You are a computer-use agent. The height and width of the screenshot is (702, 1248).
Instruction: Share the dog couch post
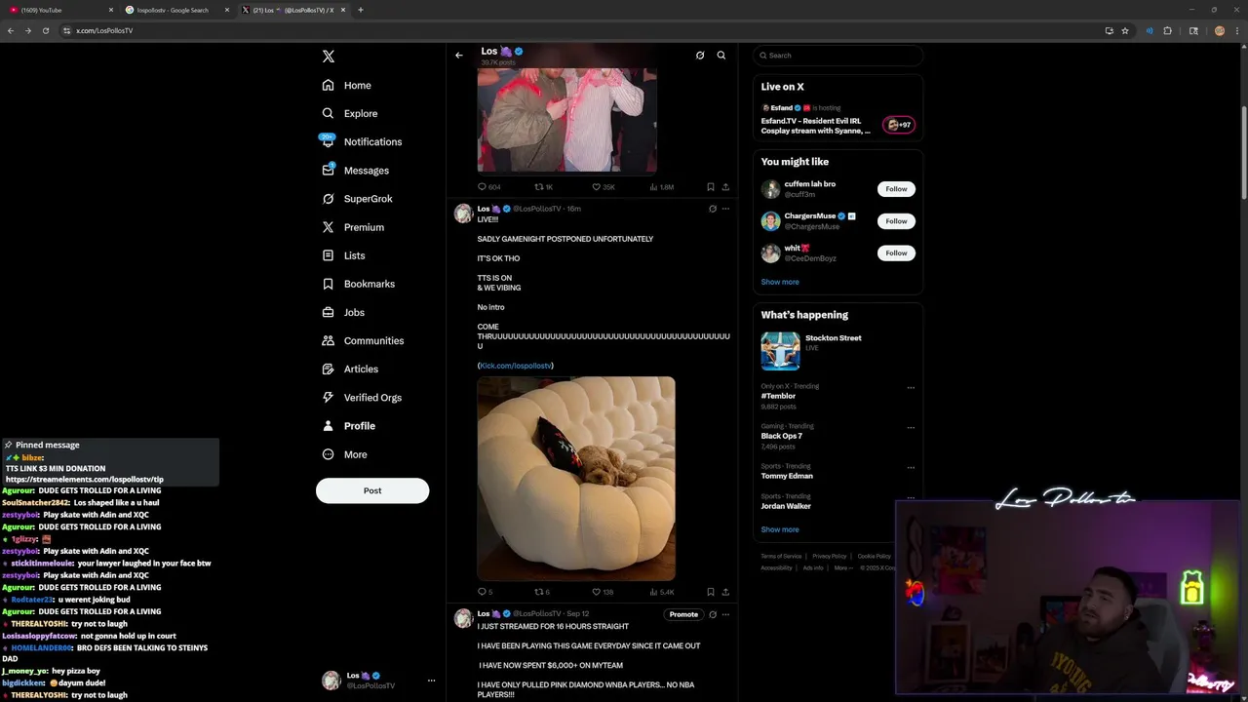(x=725, y=592)
